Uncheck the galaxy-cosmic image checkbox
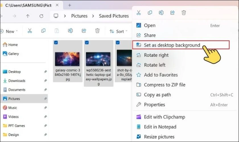This screenshot has width=239, height=142. 56,43
